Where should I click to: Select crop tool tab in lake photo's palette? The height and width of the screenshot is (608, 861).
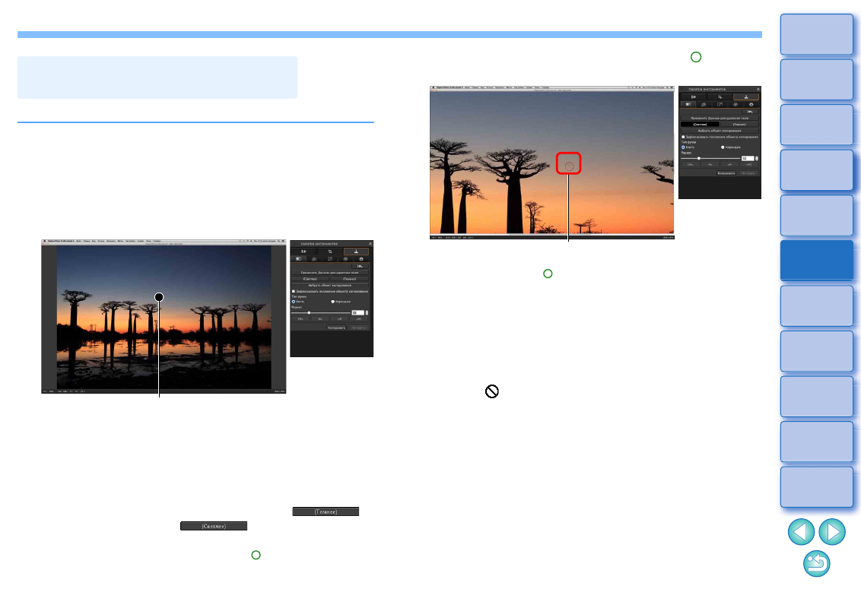tap(330, 252)
